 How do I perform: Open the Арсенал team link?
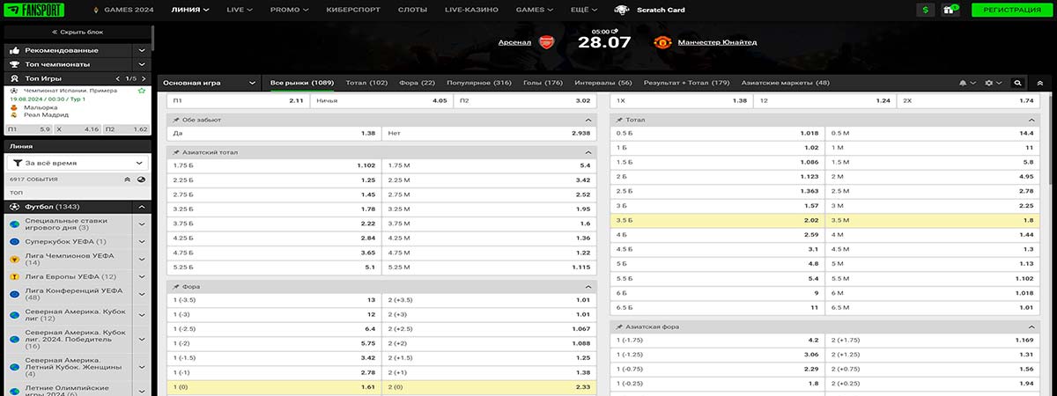pyautogui.click(x=515, y=41)
